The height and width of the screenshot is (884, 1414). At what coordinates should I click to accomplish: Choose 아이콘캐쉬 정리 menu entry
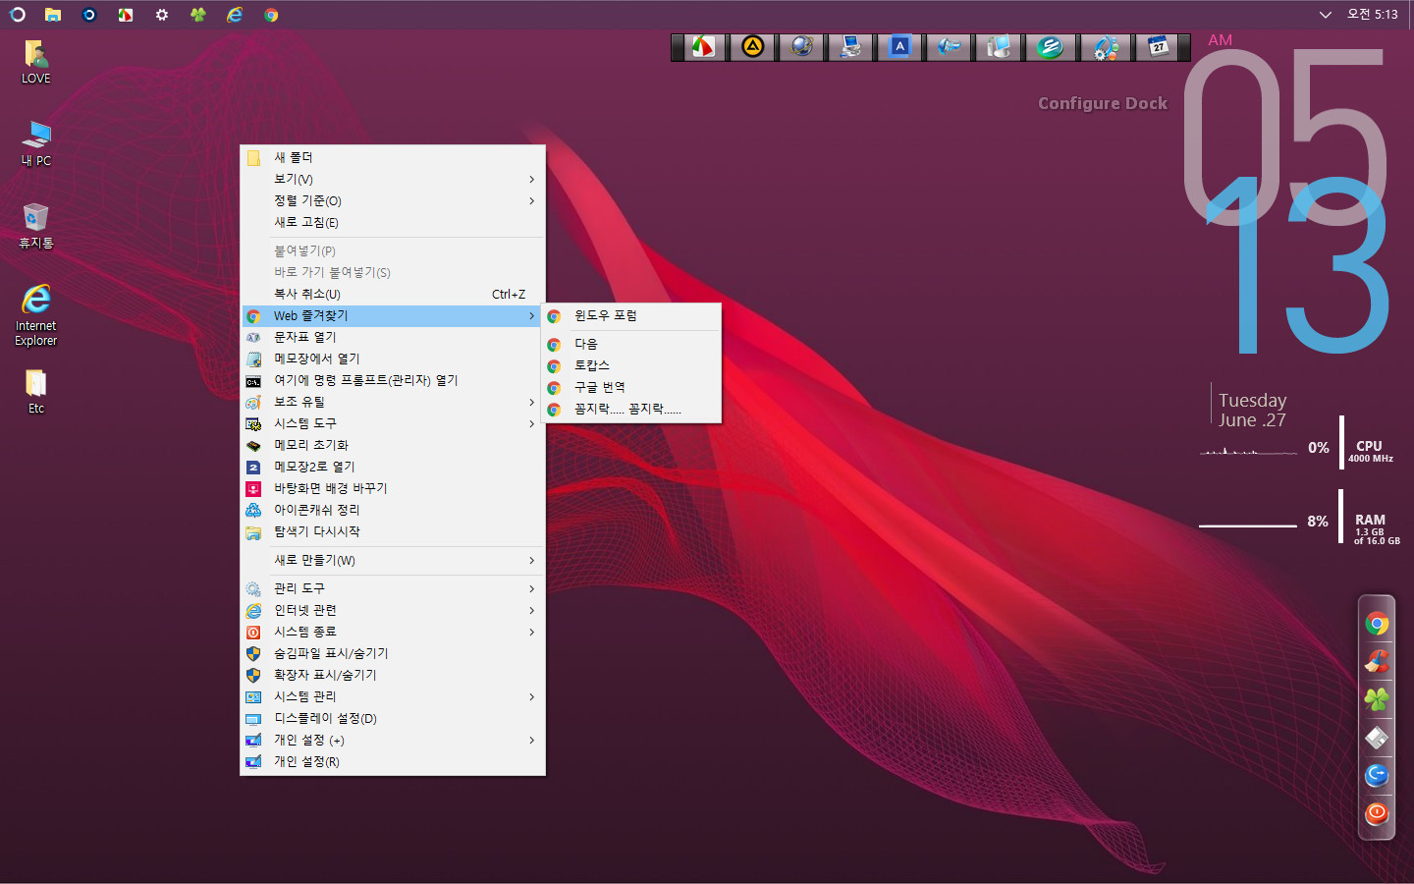393,510
